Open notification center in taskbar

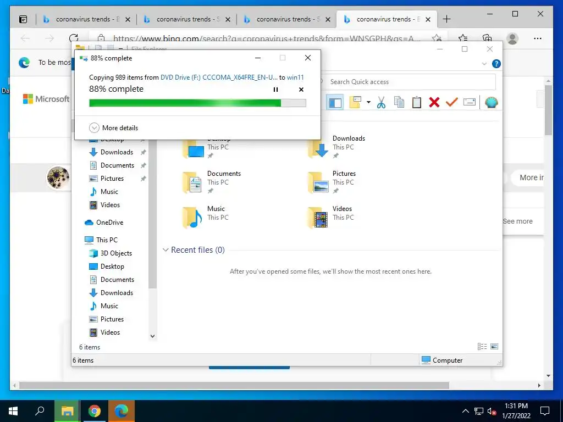tap(545, 411)
